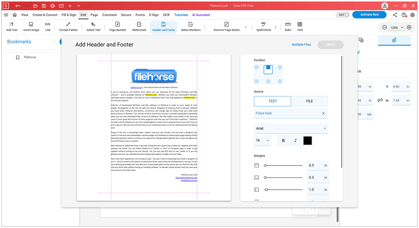419x228 pixels.
Task: Zoom out with the minus button
Action: point(385,27)
